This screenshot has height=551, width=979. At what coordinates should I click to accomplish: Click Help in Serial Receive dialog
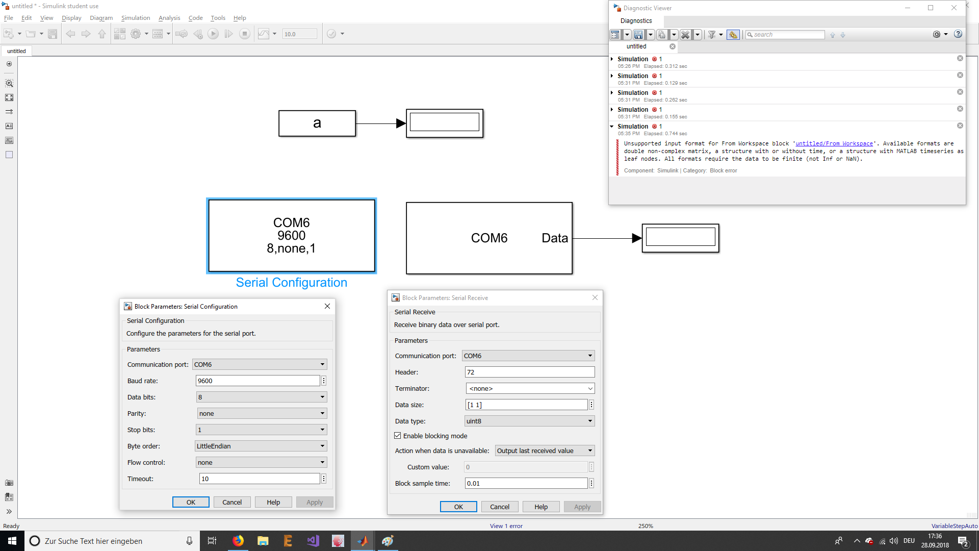tap(541, 507)
